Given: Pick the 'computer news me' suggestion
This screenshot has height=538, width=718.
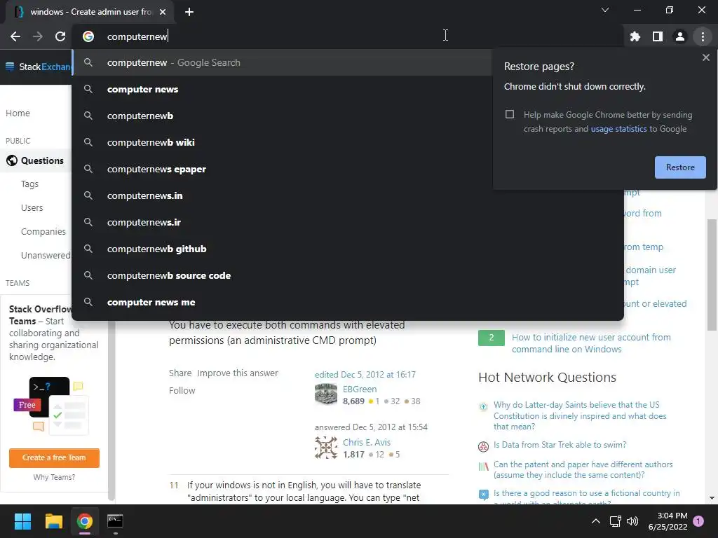Looking at the screenshot, I should coord(348,302).
